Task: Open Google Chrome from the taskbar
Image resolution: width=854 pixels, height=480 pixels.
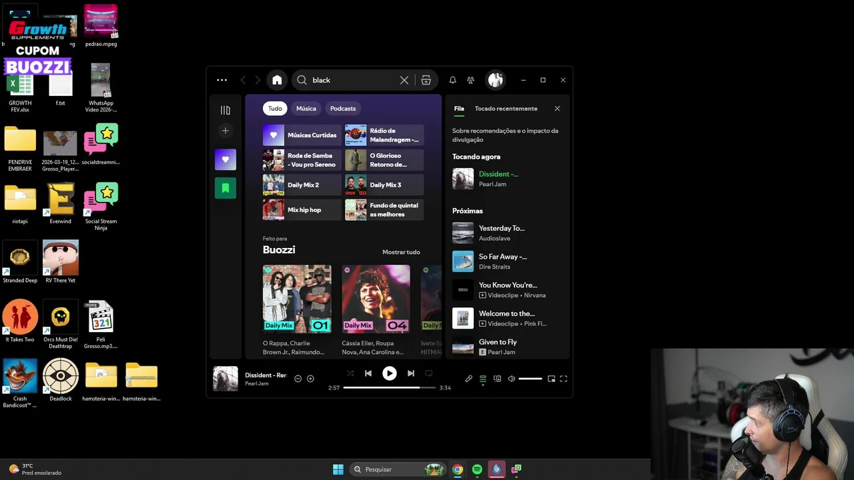Action: pyautogui.click(x=458, y=469)
